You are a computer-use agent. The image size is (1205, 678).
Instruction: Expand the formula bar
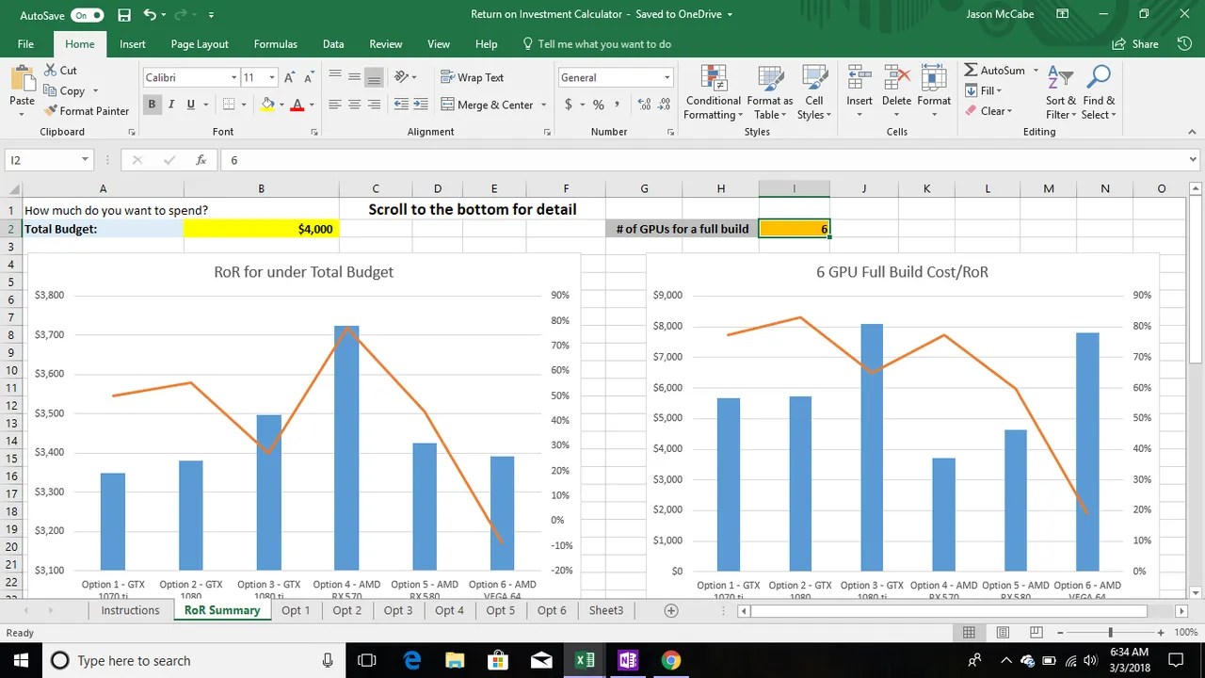(x=1194, y=160)
